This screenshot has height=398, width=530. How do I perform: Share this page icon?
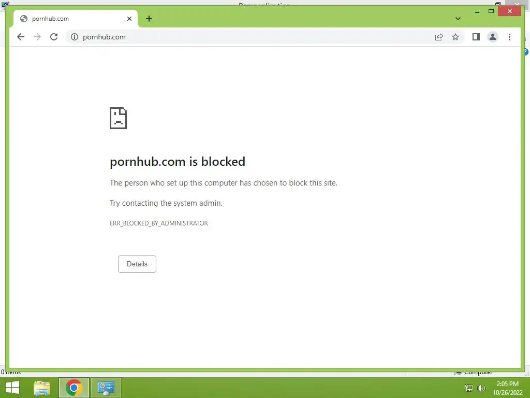439,37
